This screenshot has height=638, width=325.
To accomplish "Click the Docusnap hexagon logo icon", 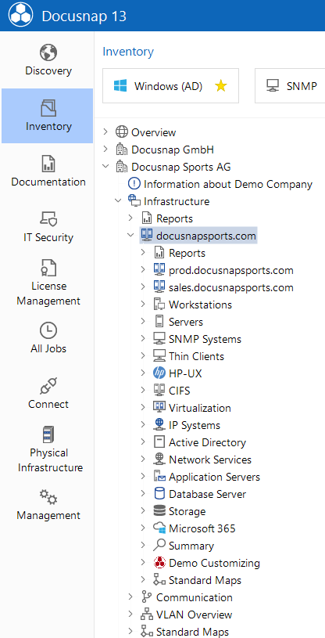I will pos(21,16).
